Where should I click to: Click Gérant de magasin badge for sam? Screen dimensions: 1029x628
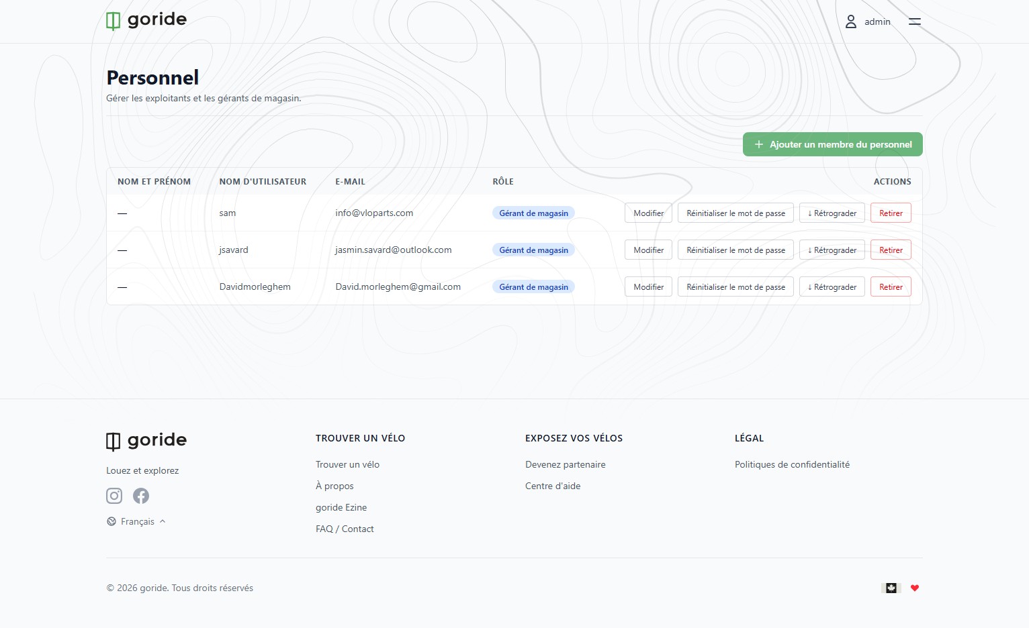click(x=534, y=213)
